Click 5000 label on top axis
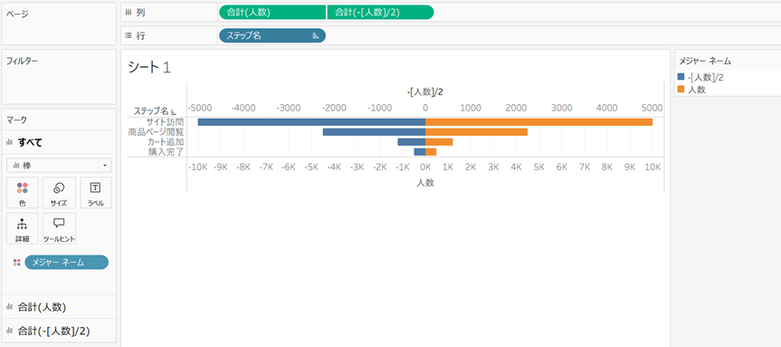 point(652,108)
